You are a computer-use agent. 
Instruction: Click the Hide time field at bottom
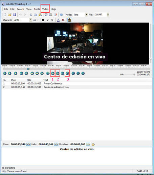46,144
